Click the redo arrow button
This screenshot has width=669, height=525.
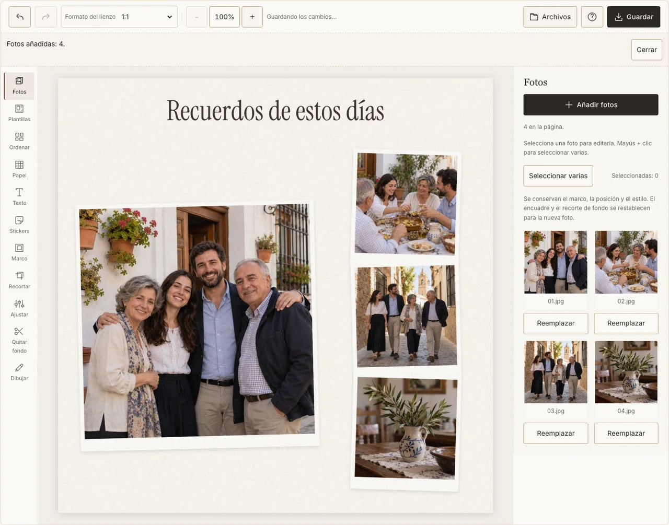tap(46, 17)
